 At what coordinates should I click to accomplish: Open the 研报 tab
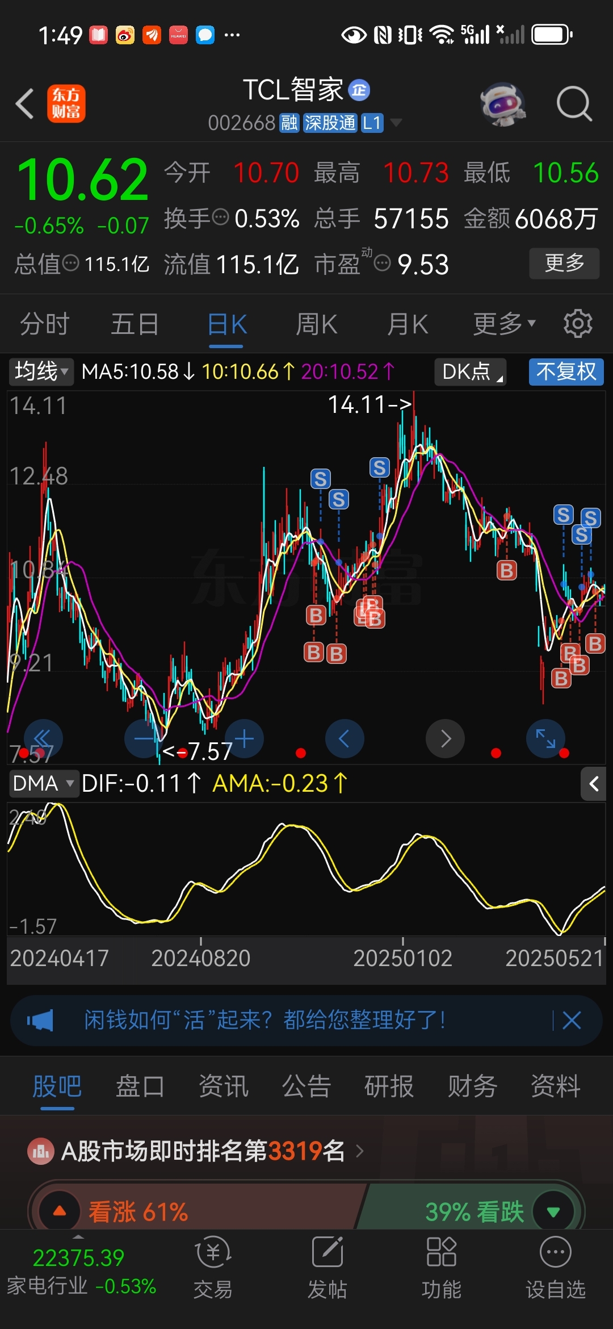389,1086
